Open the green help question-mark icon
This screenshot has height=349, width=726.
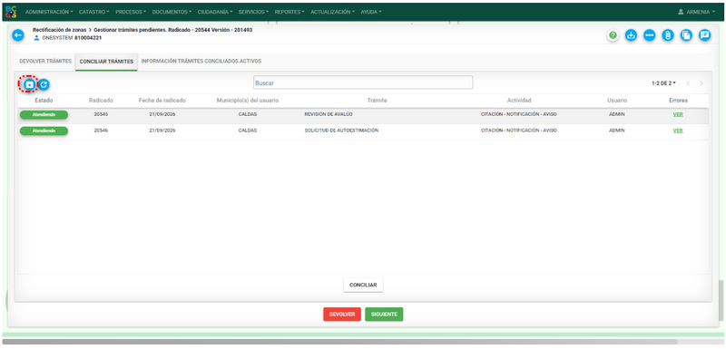[613, 35]
